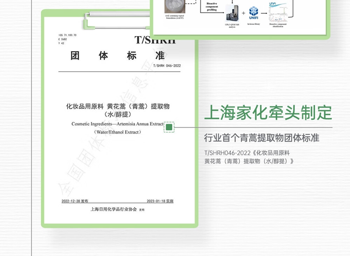The height and width of the screenshot is (256, 350).
Task: Click the C 2682 classification code
Action: pos(63,39)
